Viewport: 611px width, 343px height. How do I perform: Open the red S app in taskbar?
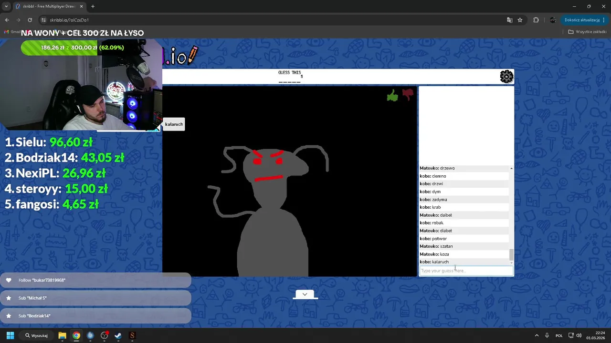coord(132,335)
